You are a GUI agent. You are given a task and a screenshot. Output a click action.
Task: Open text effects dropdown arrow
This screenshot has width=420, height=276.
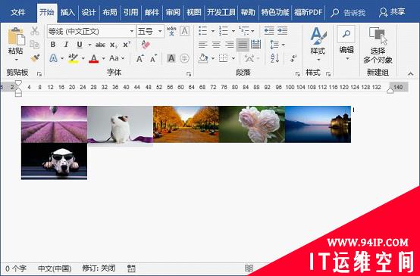click(62, 58)
